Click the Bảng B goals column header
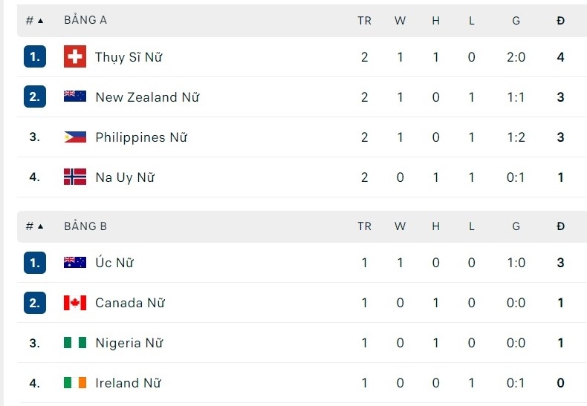Screen dimensions: 587x406 tap(516, 226)
